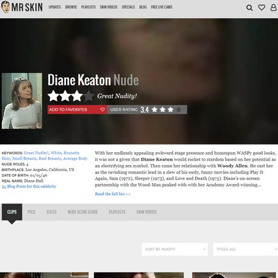278x278 pixels.
Task: Click the Mr Skin logo
Action: tap(22, 7)
